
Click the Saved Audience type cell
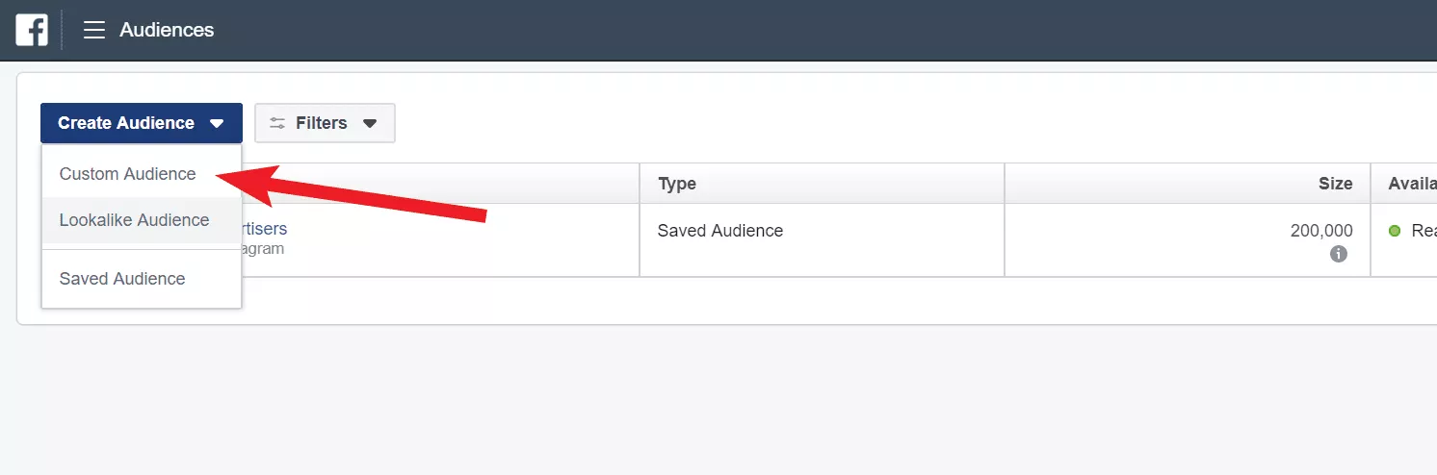[x=720, y=231]
